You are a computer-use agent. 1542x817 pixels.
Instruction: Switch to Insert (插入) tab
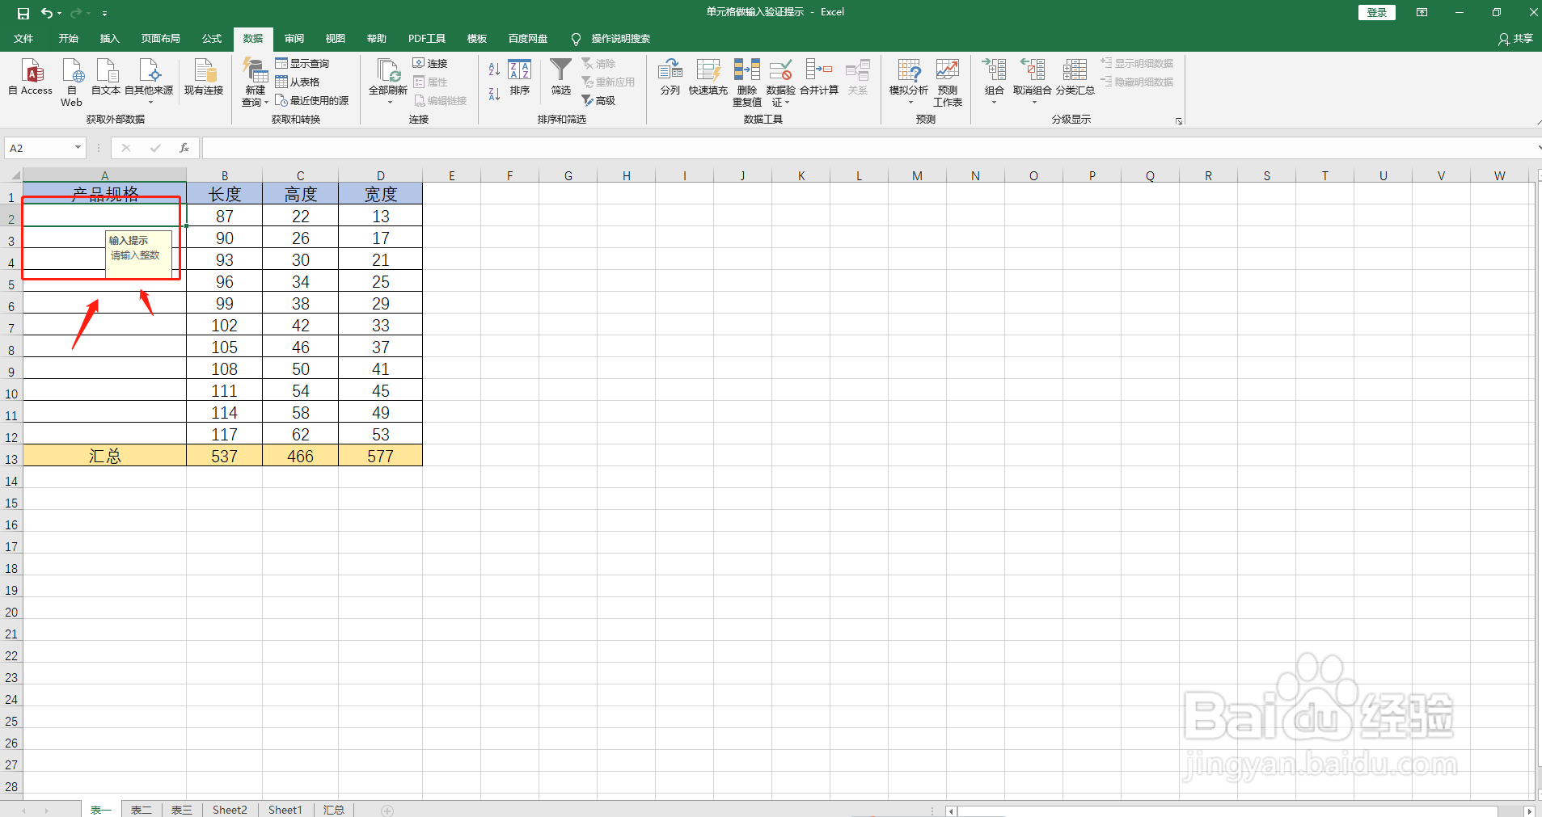(x=109, y=39)
